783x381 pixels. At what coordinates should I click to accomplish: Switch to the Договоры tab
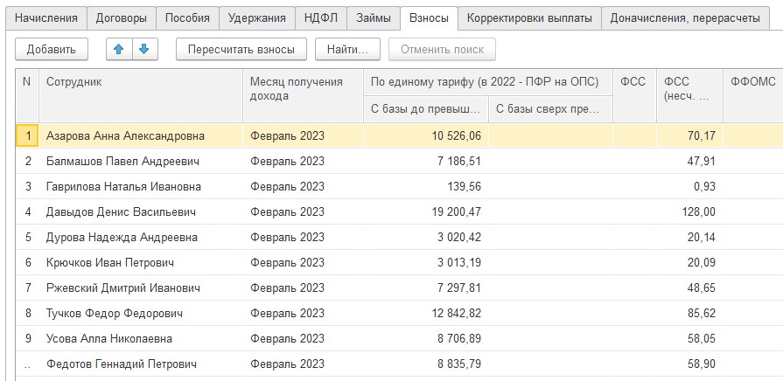click(122, 17)
